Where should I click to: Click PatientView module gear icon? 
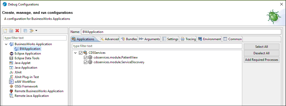tap(90, 57)
